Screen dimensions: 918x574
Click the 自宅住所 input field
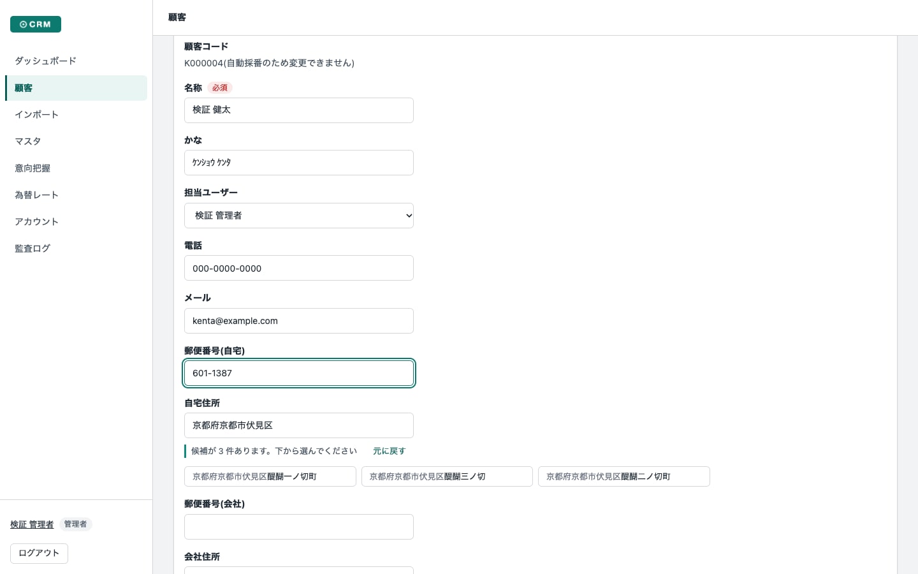299,425
